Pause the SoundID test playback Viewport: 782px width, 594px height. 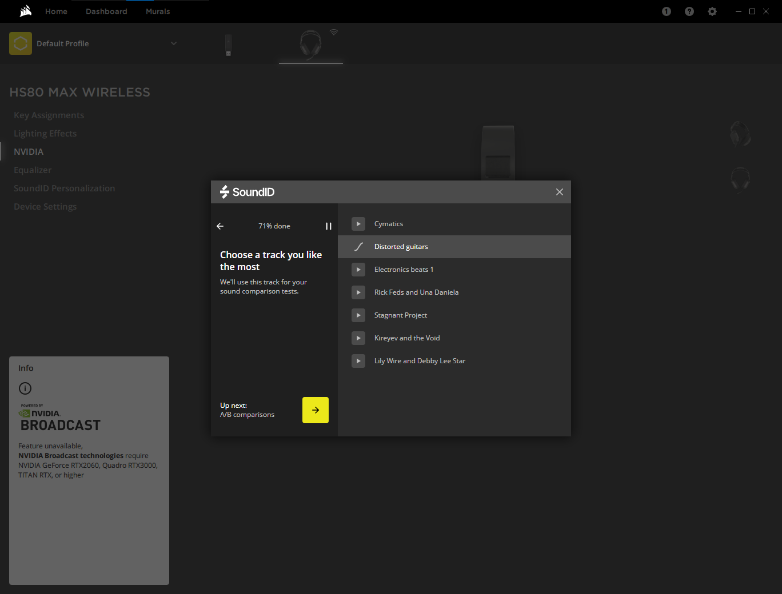pos(328,226)
